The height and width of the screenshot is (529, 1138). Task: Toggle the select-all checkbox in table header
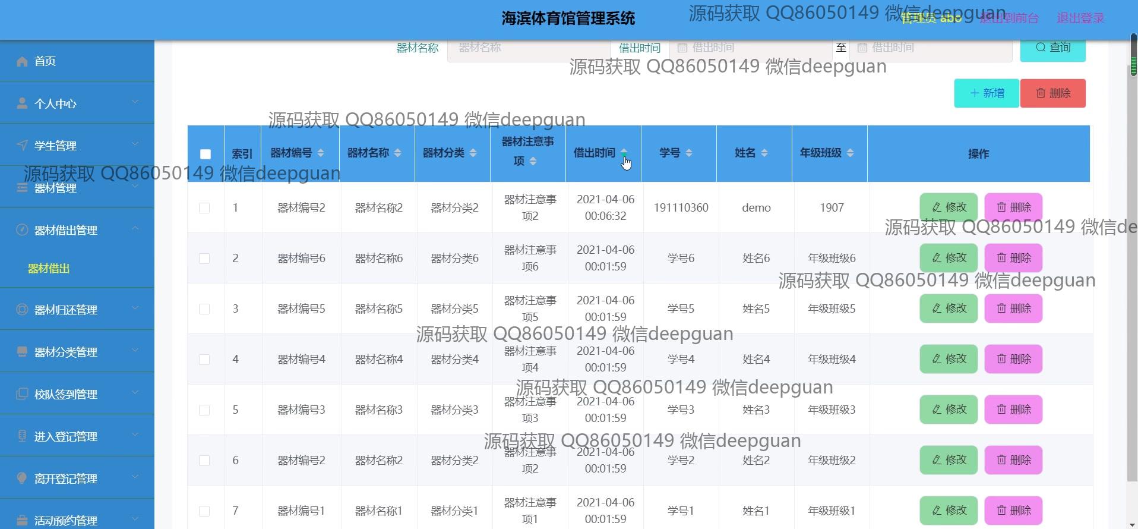tap(206, 154)
